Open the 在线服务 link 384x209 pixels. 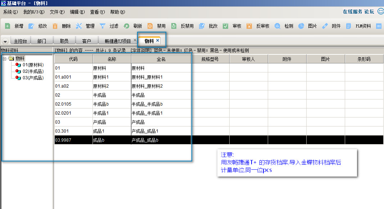click(x=352, y=12)
